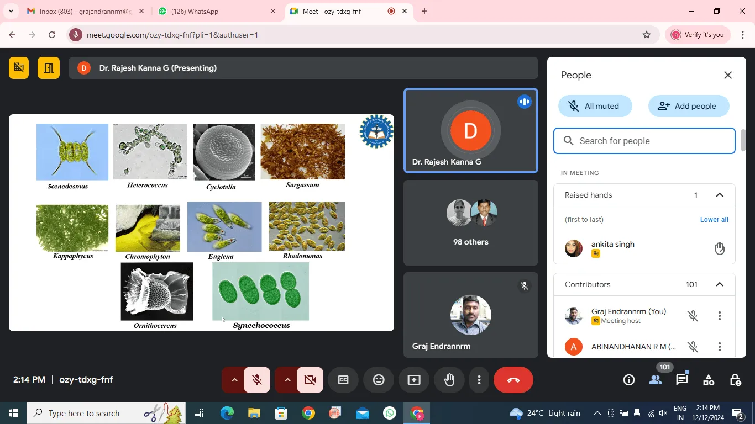The width and height of the screenshot is (755, 424).
Task: Open Chrome three-dot menu
Action: [742, 35]
